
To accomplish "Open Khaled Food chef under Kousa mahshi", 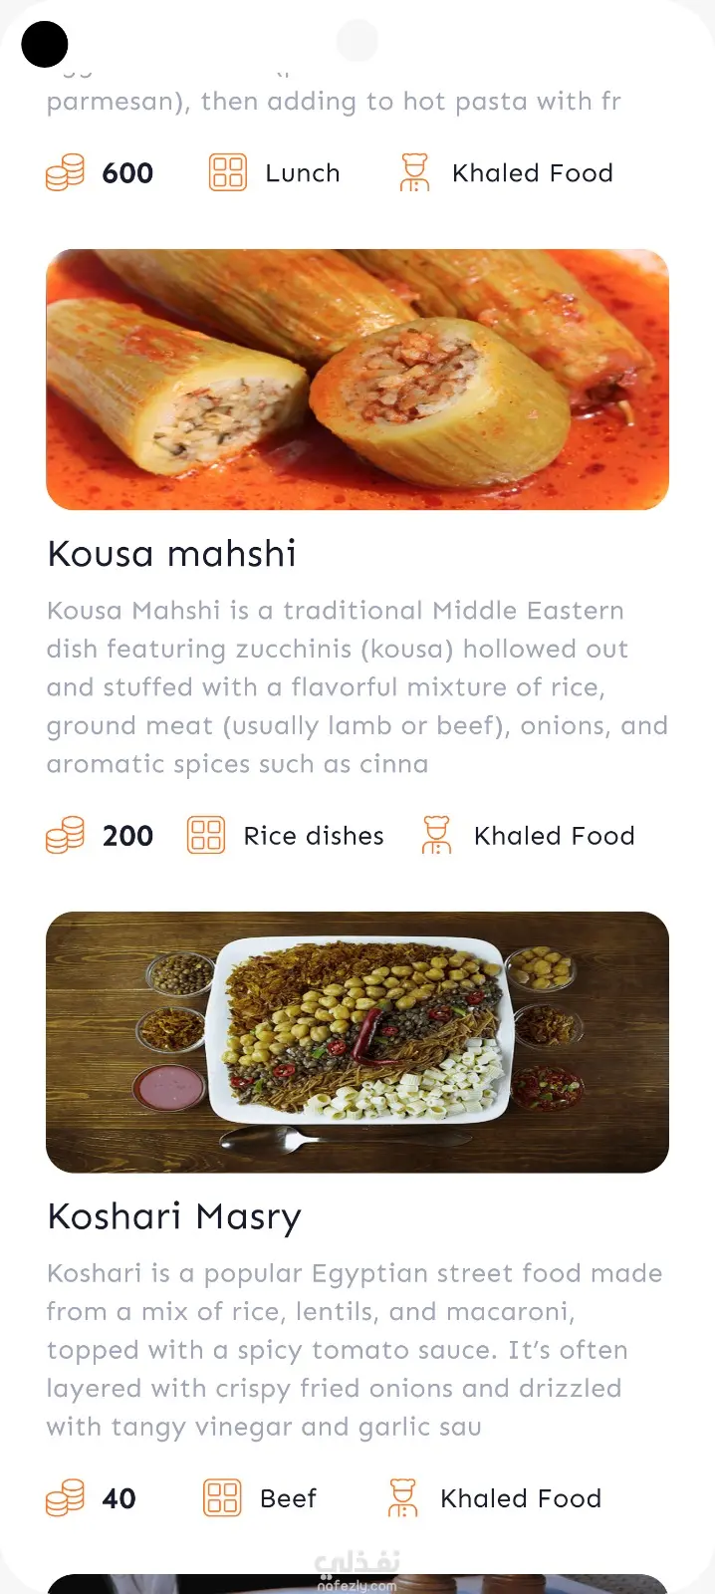I will coord(554,836).
